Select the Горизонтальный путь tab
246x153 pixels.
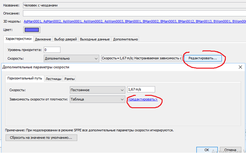coord(24,78)
